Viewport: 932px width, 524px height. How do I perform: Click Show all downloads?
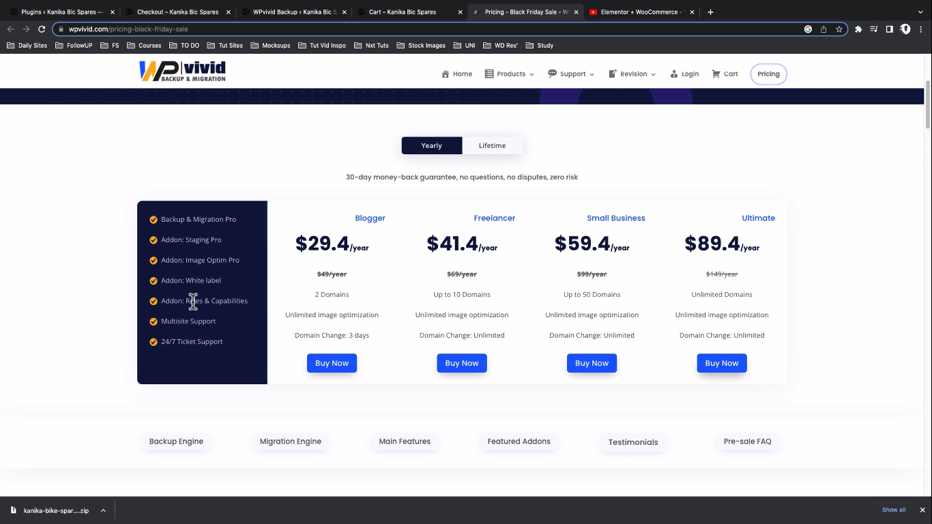coord(894,510)
